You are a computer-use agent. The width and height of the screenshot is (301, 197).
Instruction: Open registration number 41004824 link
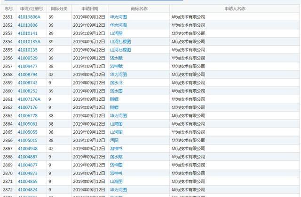(28, 190)
